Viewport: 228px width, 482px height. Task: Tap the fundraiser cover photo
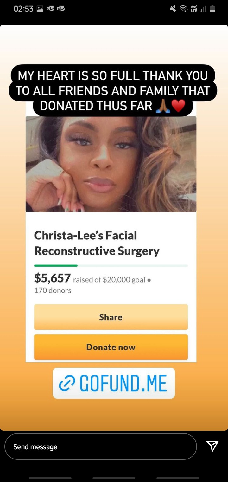(x=111, y=164)
